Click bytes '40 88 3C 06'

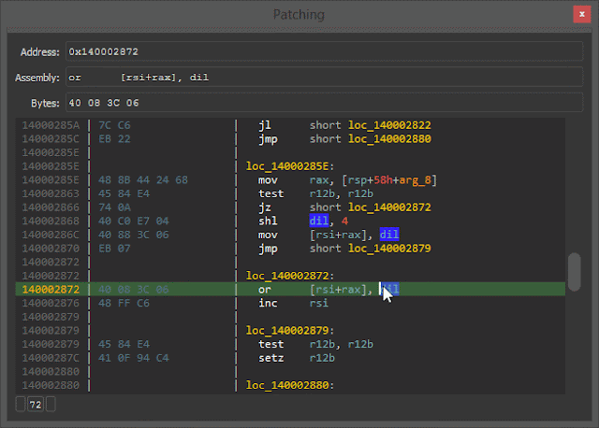click(133, 235)
